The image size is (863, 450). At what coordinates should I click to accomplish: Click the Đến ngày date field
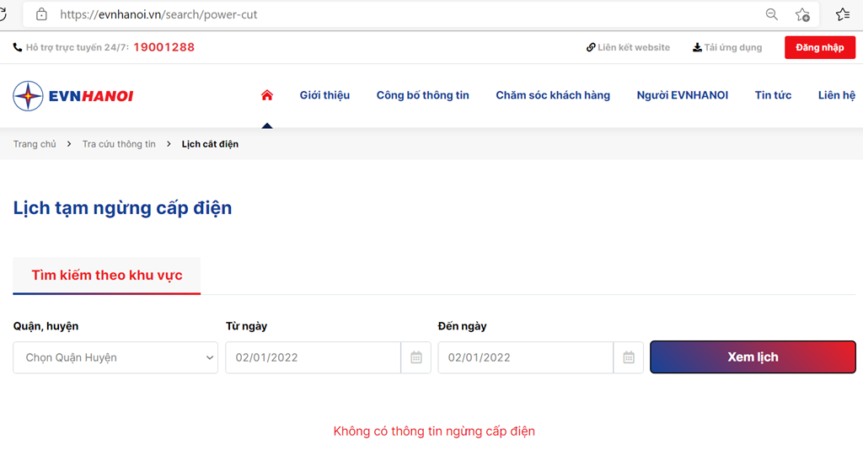(526, 357)
